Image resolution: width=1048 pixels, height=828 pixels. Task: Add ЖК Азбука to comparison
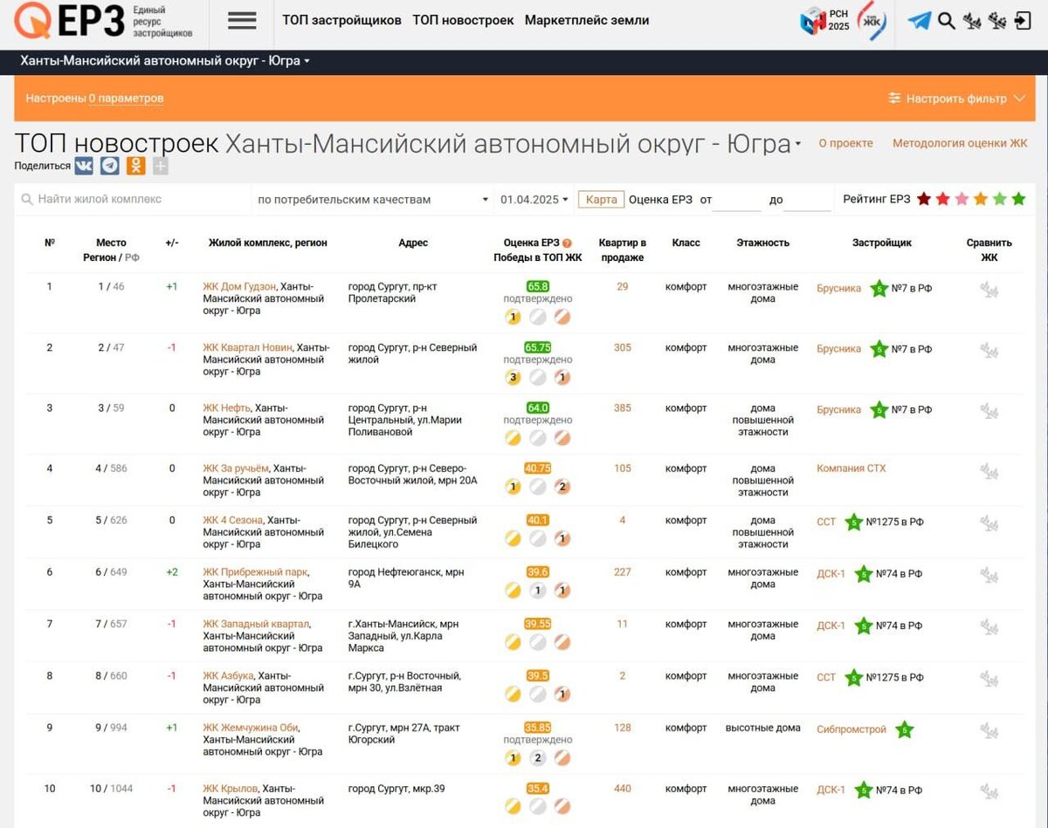tap(989, 680)
